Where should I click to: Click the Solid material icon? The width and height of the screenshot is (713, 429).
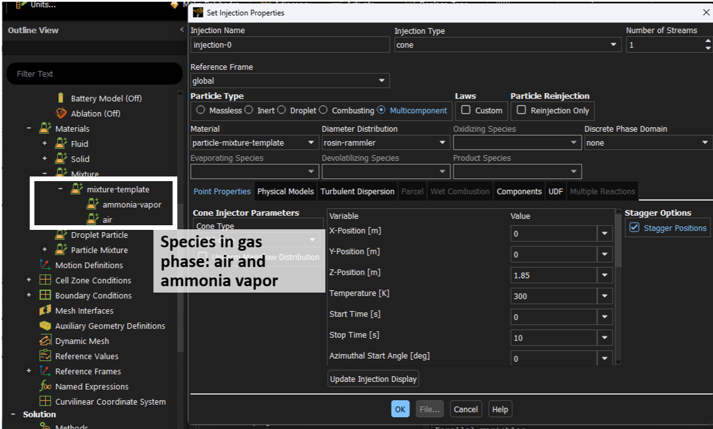(x=61, y=158)
